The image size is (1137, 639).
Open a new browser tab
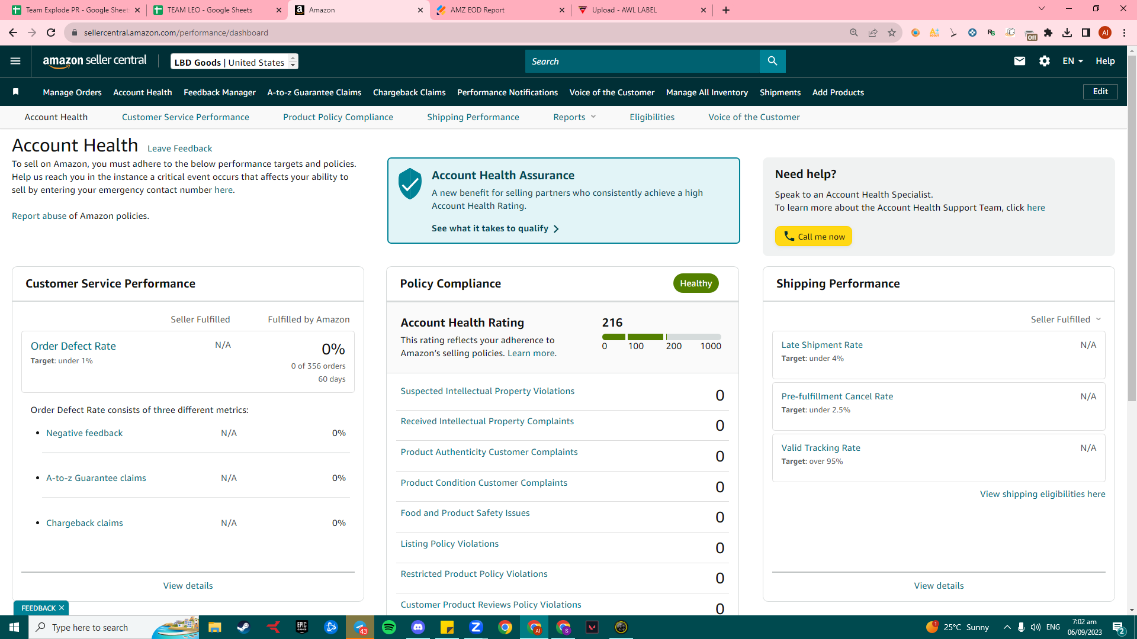pos(726,10)
